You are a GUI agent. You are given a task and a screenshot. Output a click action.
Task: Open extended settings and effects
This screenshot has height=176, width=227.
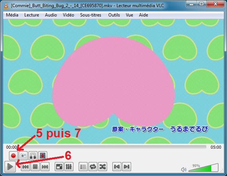tap(69, 167)
